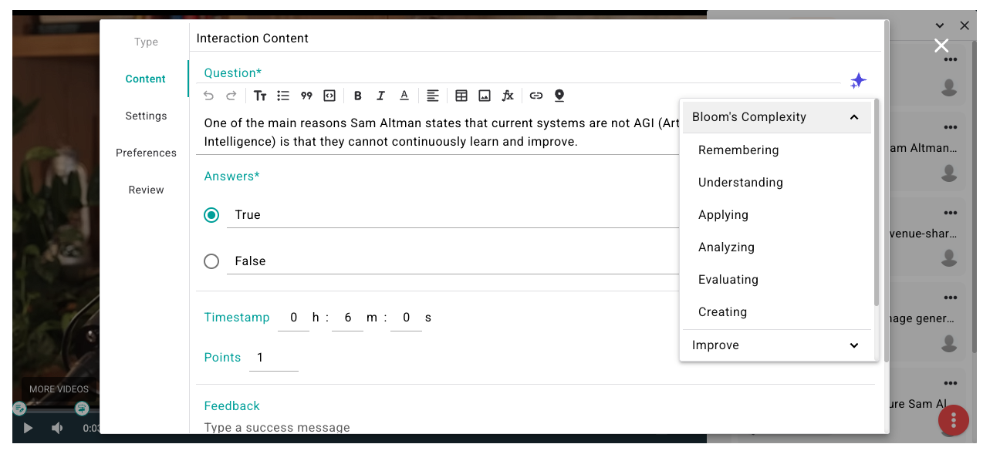Select the True answer radio button
The width and height of the screenshot is (1000, 471).
(x=211, y=215)
